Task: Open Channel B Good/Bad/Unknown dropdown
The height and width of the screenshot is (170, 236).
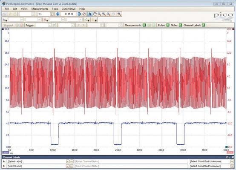Action: (232, 166)
